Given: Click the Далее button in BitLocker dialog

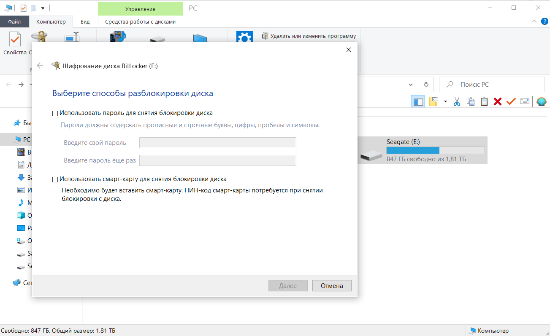Looking at the screenshot, I should (x=288, y=285).
